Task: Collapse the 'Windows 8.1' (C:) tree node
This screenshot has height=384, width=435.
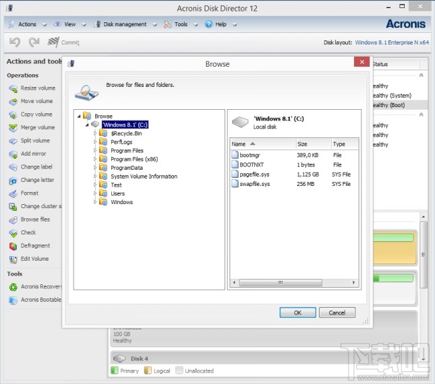Action: click(x=88, y=125)
